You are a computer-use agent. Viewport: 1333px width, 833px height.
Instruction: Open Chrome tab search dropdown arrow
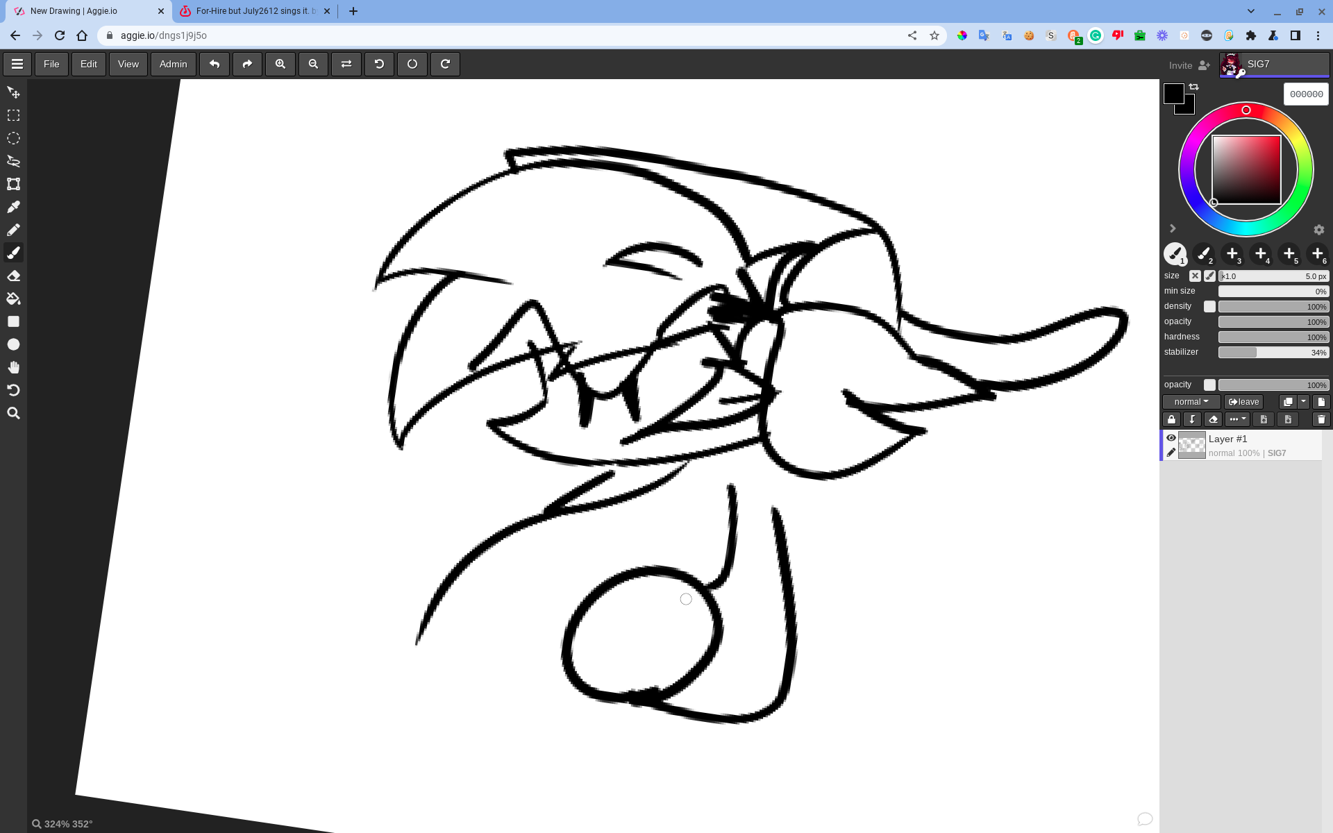1250,11
